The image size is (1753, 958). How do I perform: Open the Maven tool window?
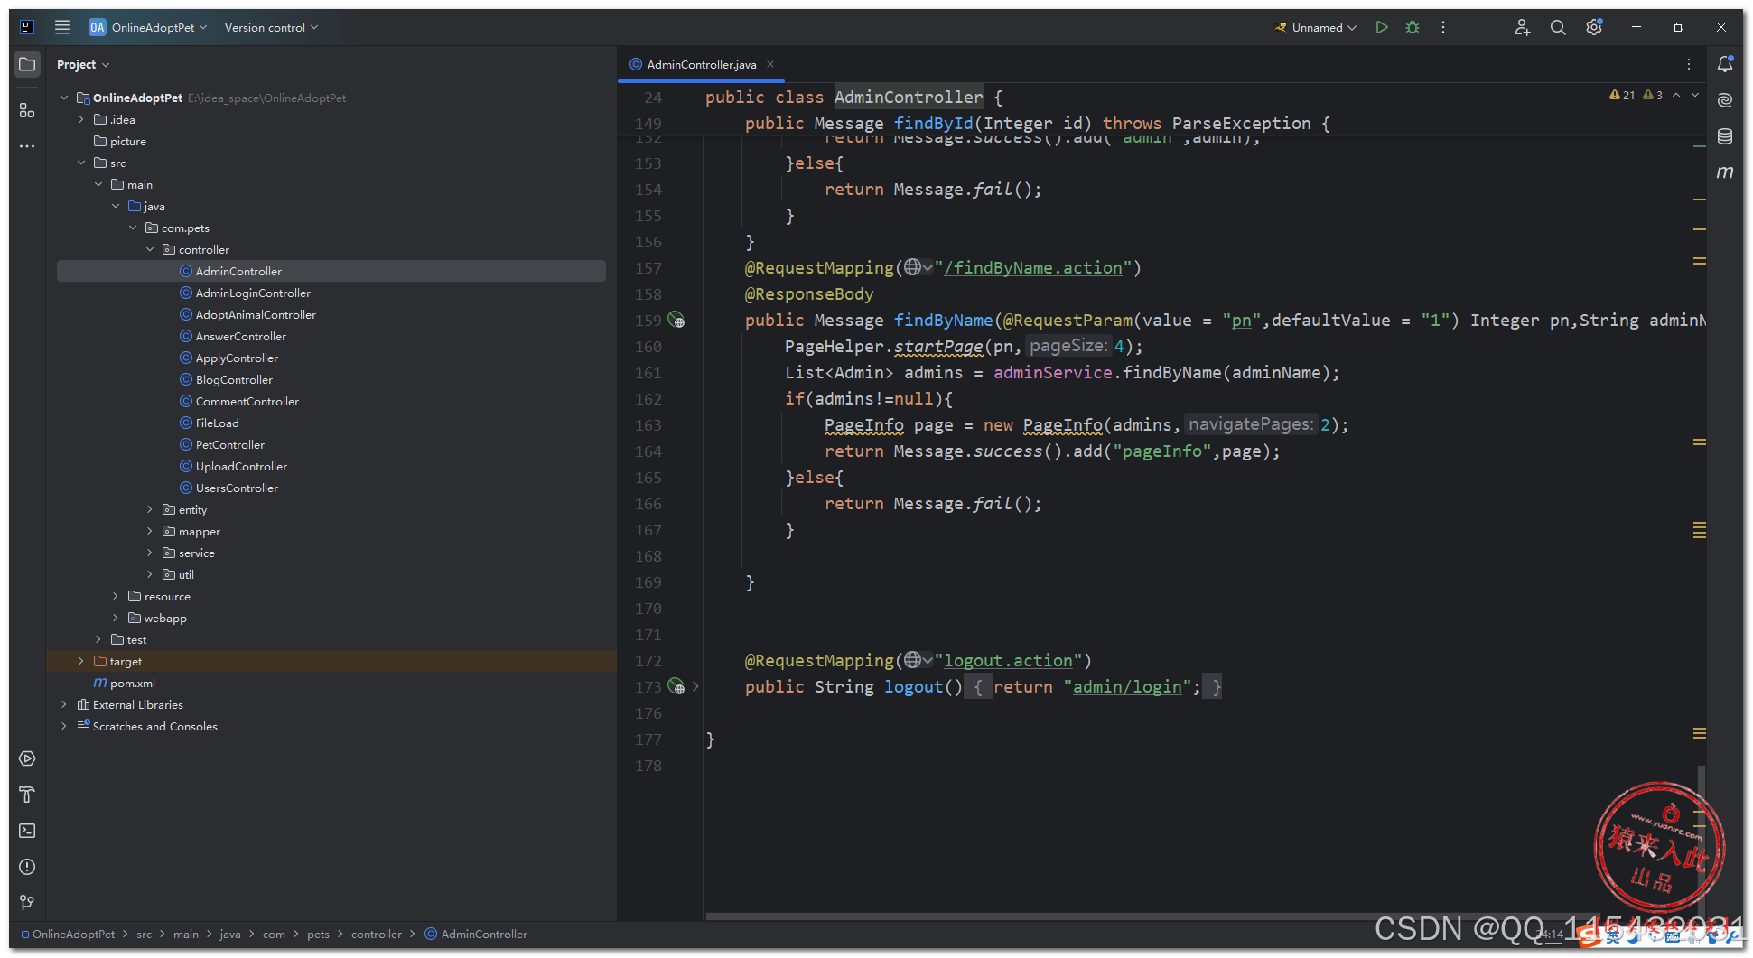(x=1725, y=172)
